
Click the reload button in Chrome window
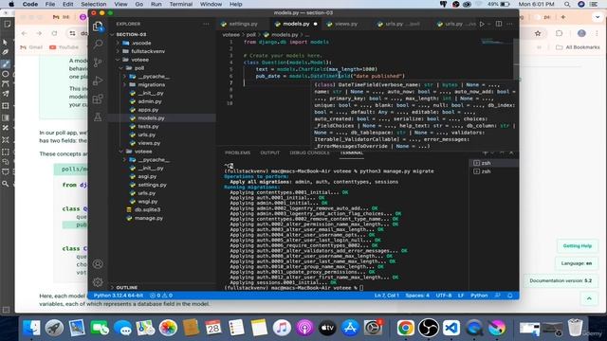[54, 34]
